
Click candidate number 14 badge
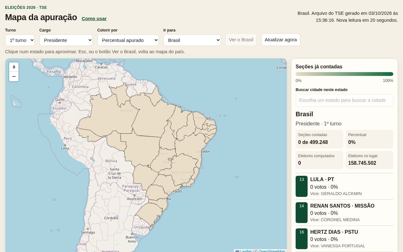click(x=302, y=213)
